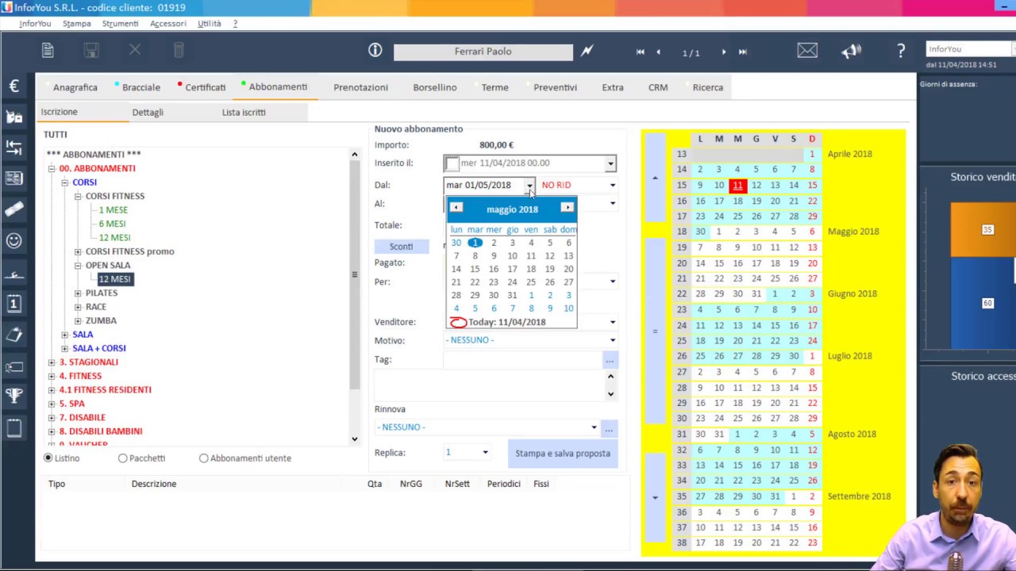This screenshot has height=571, width=1016.
Task: Go to previous record arrow
Action: pos(658,52)
